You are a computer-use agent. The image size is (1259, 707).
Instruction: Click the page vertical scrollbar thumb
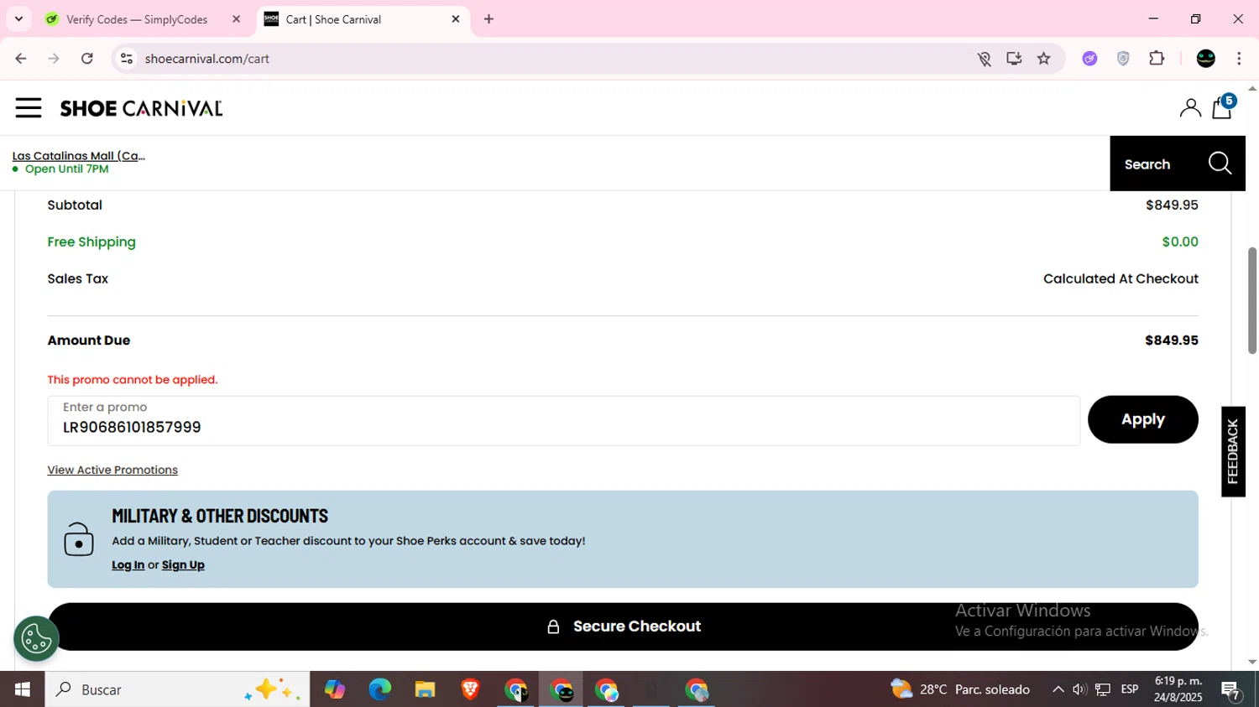click(x=1251, y=300)
